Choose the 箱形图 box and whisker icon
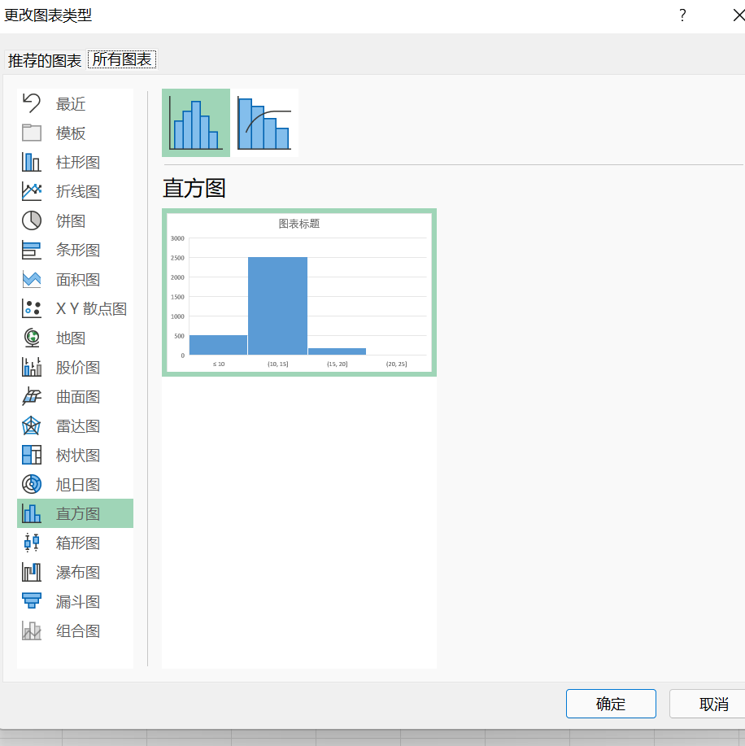The image size is (745, 746). tap(32, 543)
